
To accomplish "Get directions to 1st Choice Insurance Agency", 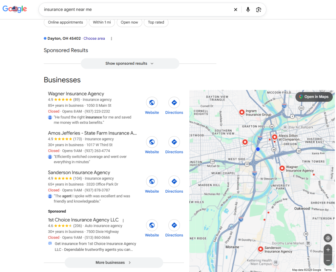I will pyautogui.click(x=174, y=225).
